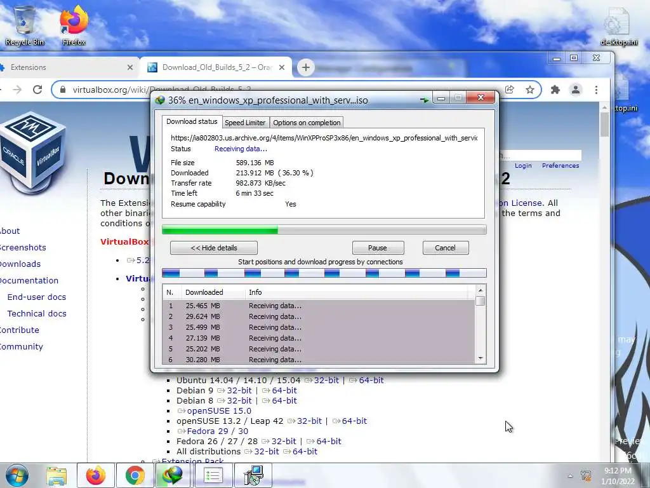The width and height of the screenshot is (650, 488).
Task: Select connection row 6 with 30.280 MB
Action: click(x=319, y=360)
